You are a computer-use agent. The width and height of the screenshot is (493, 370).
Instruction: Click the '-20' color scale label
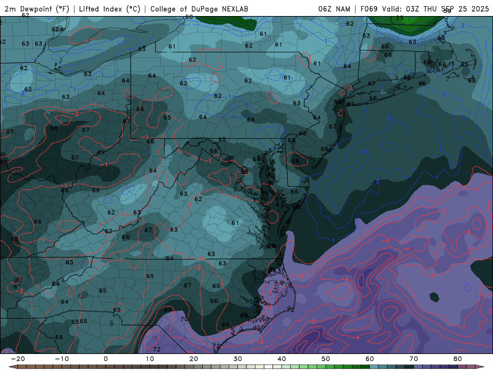point(18,359)
